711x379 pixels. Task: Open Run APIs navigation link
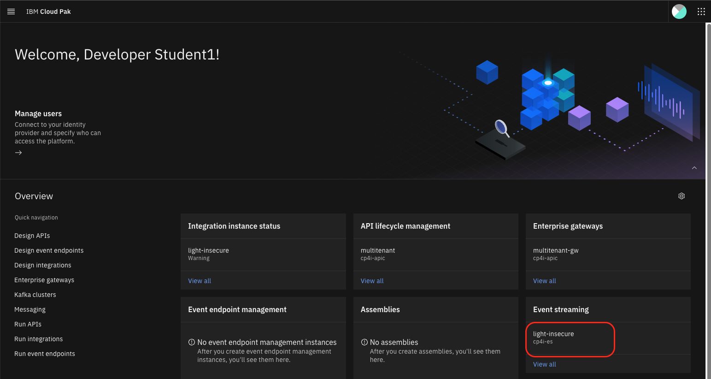click(28, 324)
